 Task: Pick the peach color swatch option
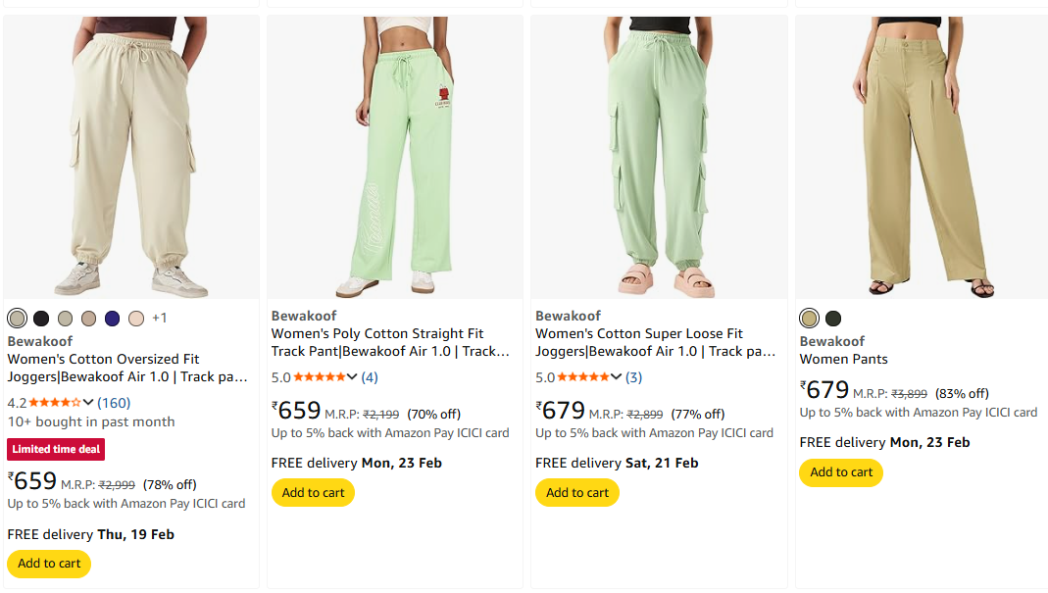pyautogui.click(x=136, y=319)
